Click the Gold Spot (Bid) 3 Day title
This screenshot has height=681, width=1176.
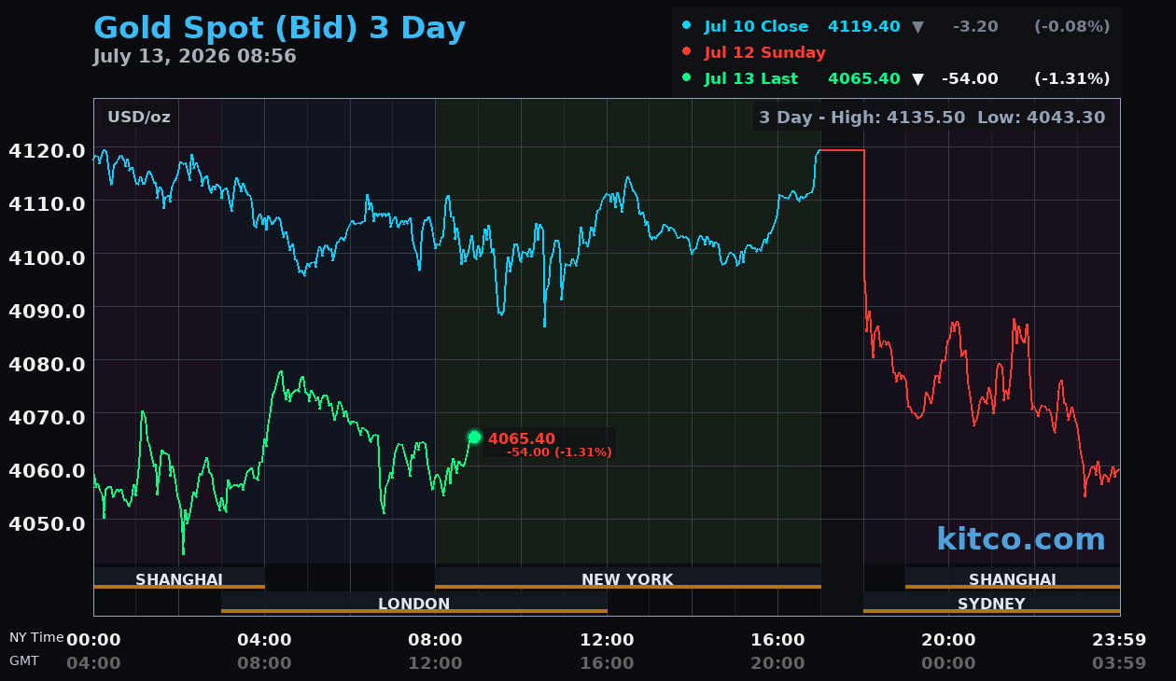280,28
